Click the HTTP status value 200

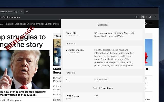click(x=96, y=96)
